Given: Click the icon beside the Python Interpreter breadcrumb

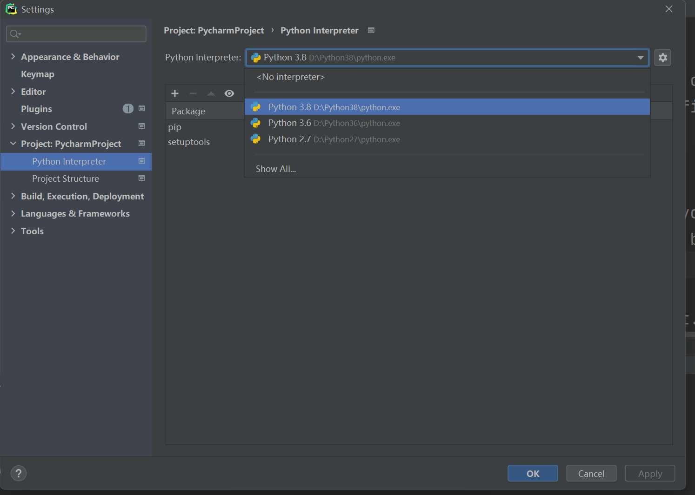Looking at the screenshot, I should [x=371, y=30].
